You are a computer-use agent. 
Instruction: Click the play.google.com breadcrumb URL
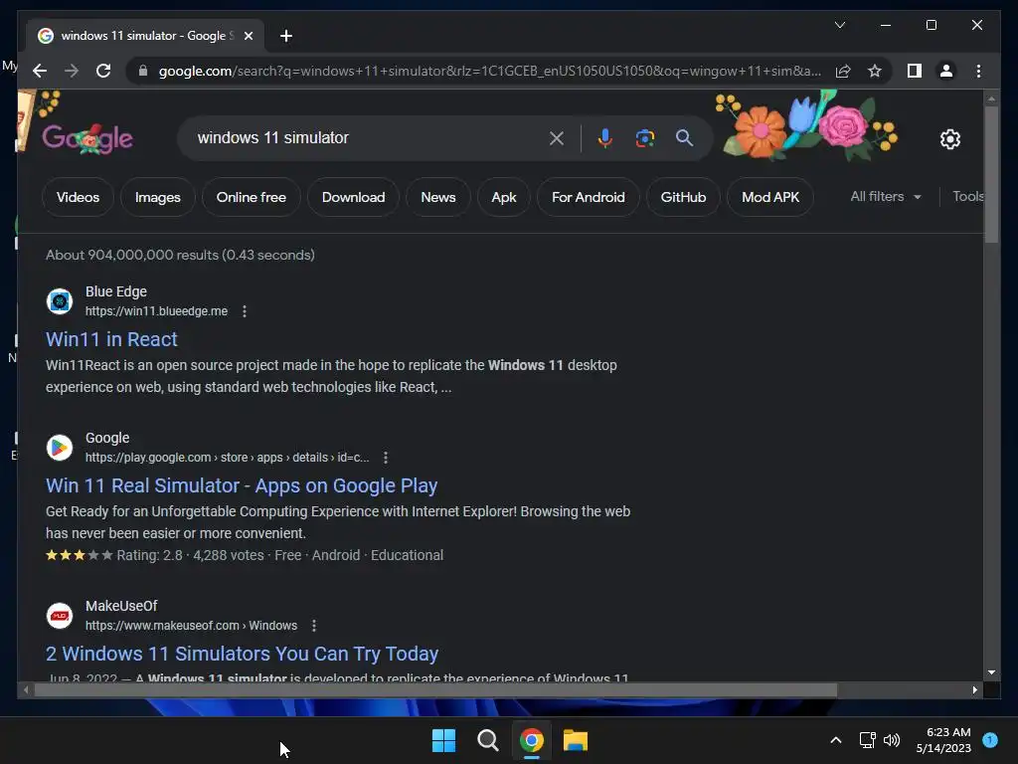click(x=228, y=458)
